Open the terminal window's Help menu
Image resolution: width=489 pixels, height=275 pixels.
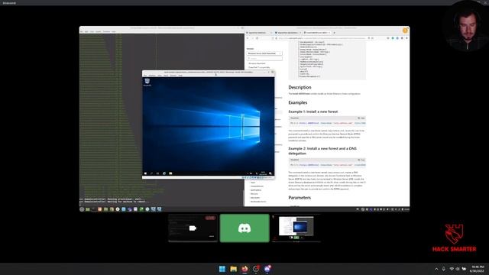pyautogui.click(x=114, y=31)
